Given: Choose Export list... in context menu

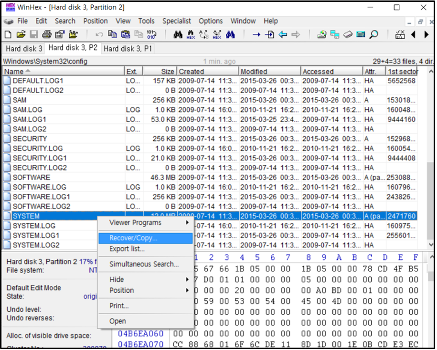Looking at the screenshot, I should [146, 249].
